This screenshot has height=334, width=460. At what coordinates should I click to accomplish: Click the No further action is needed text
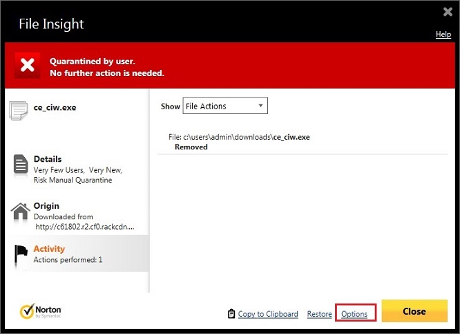pos(107,73)
